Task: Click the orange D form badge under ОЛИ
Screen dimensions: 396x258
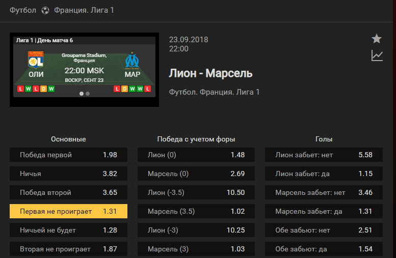Action: click(43, 89)
